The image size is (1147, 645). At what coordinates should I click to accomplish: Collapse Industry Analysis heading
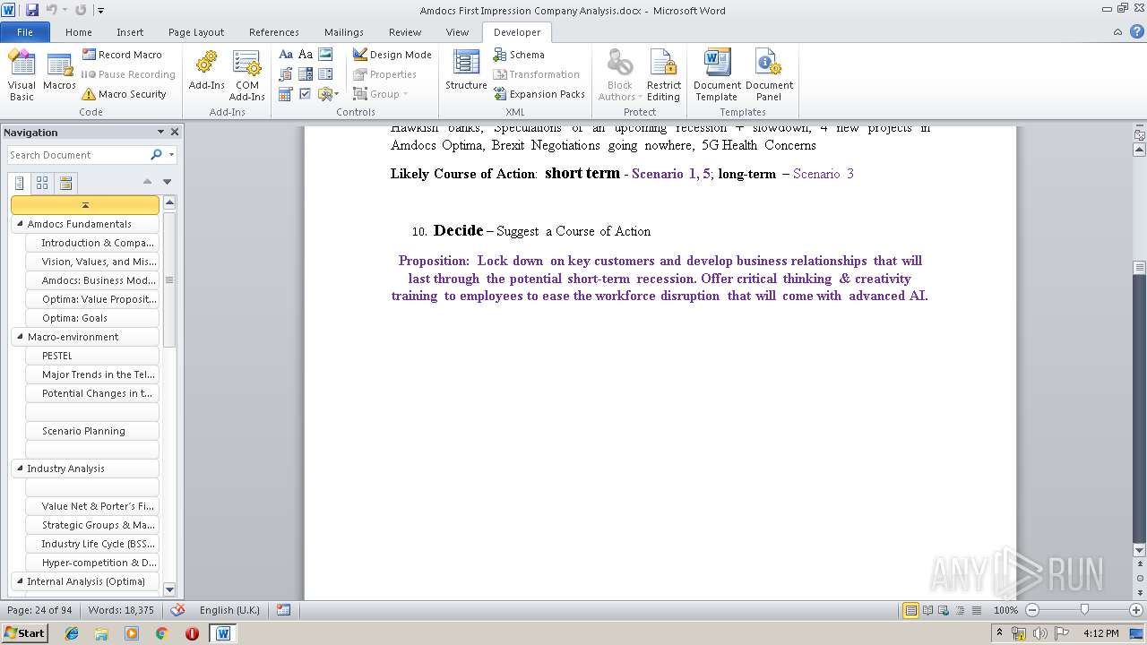click(x=20, y=469)
